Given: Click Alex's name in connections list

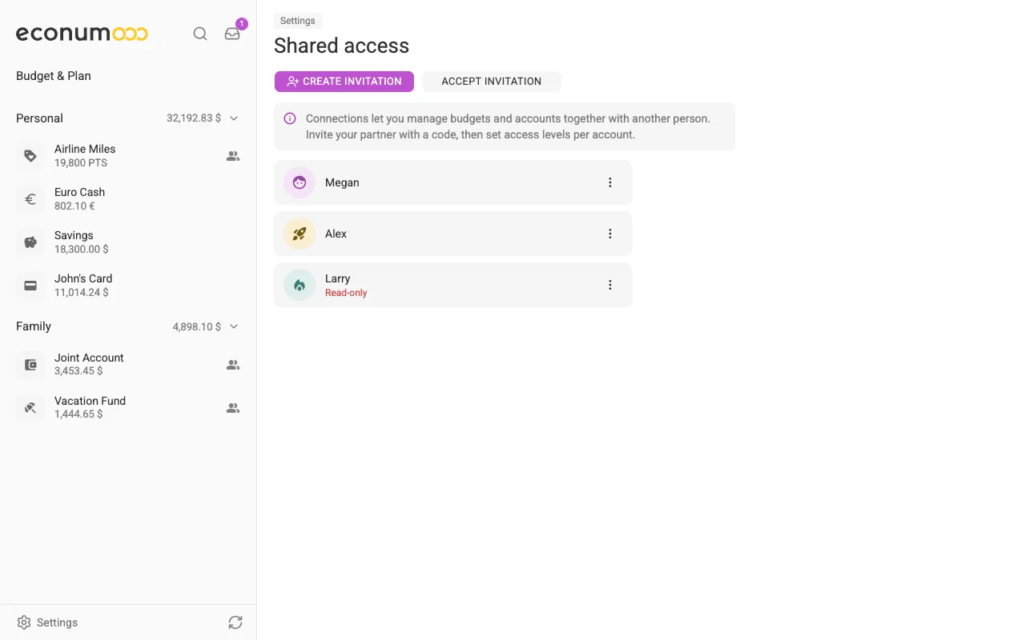Looking at the screenshot, I should pyautogui.click(x=336, y=234).
